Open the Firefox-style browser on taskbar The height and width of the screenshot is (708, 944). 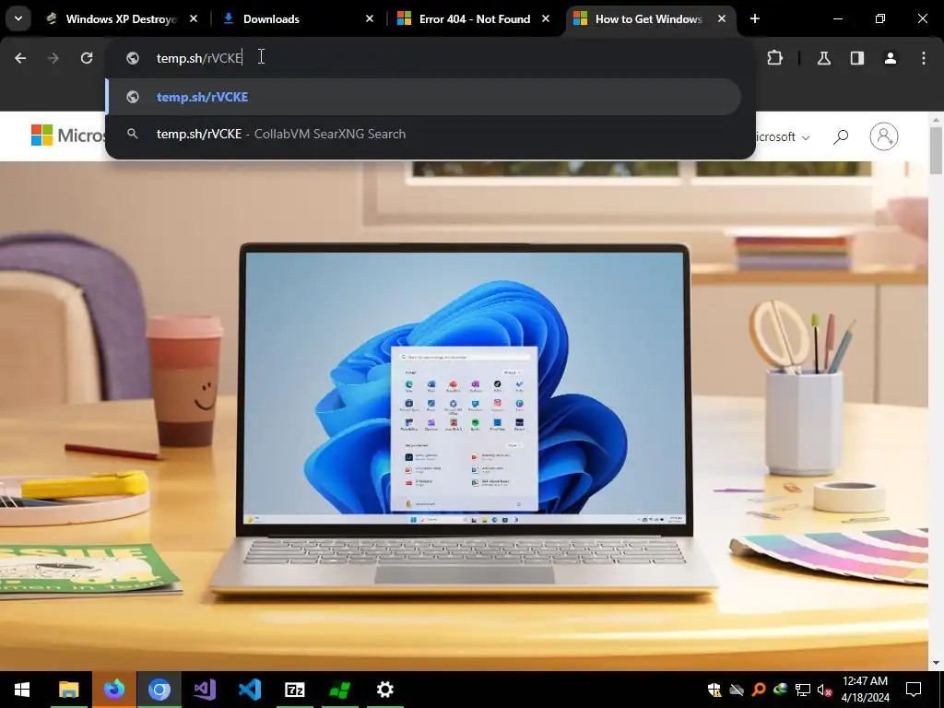click(x=113, y=690)
